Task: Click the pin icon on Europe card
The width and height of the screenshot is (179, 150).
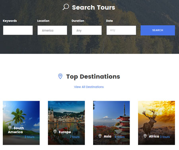Action: click(55, 131)
